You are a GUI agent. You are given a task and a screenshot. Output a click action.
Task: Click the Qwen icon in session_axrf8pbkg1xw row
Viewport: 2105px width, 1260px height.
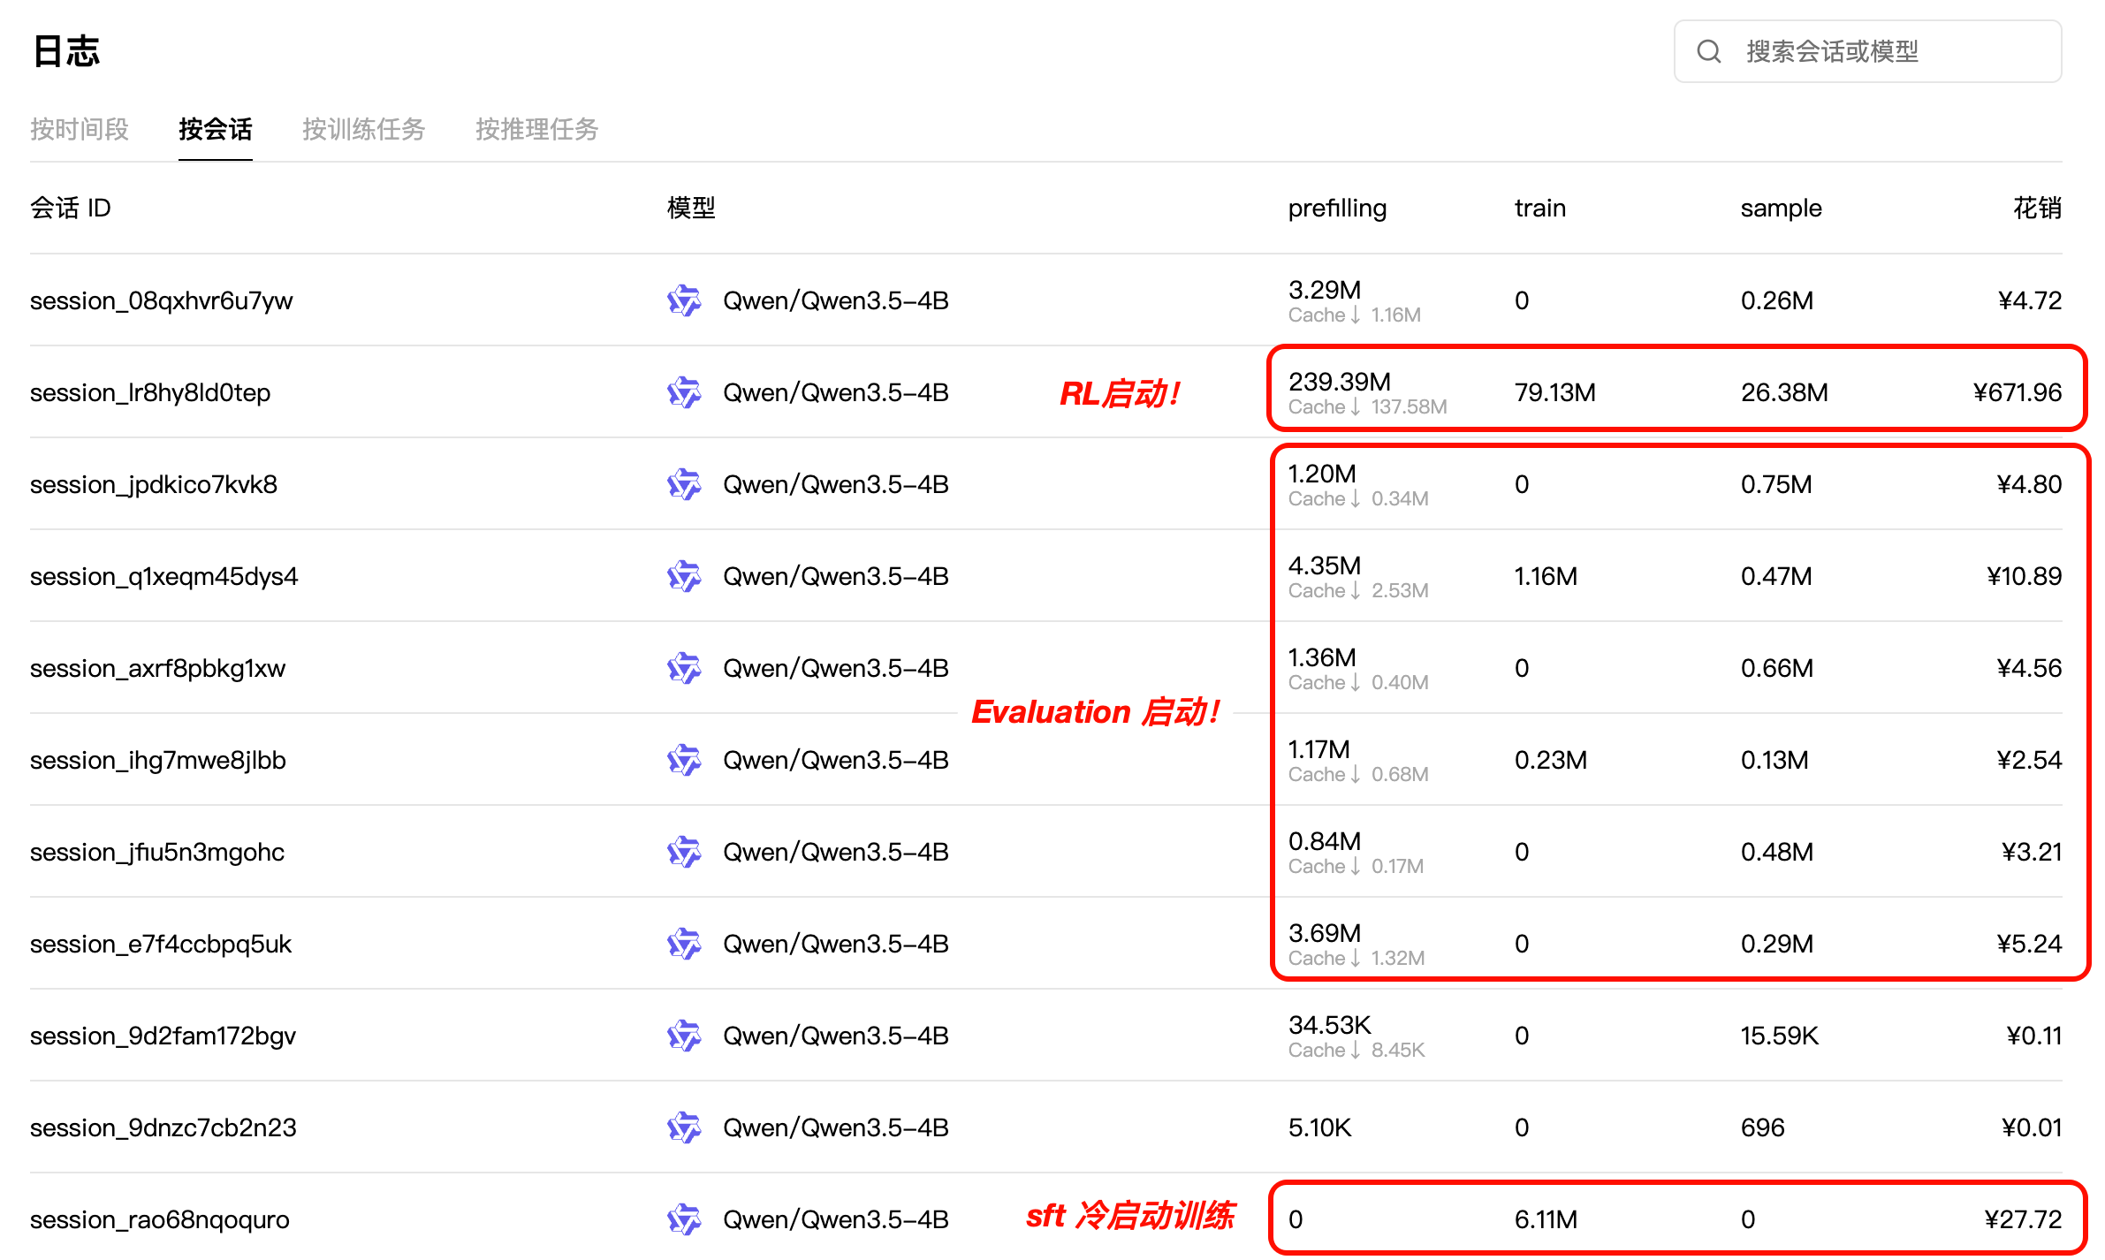pyautogui.click(x=684, y=668)
